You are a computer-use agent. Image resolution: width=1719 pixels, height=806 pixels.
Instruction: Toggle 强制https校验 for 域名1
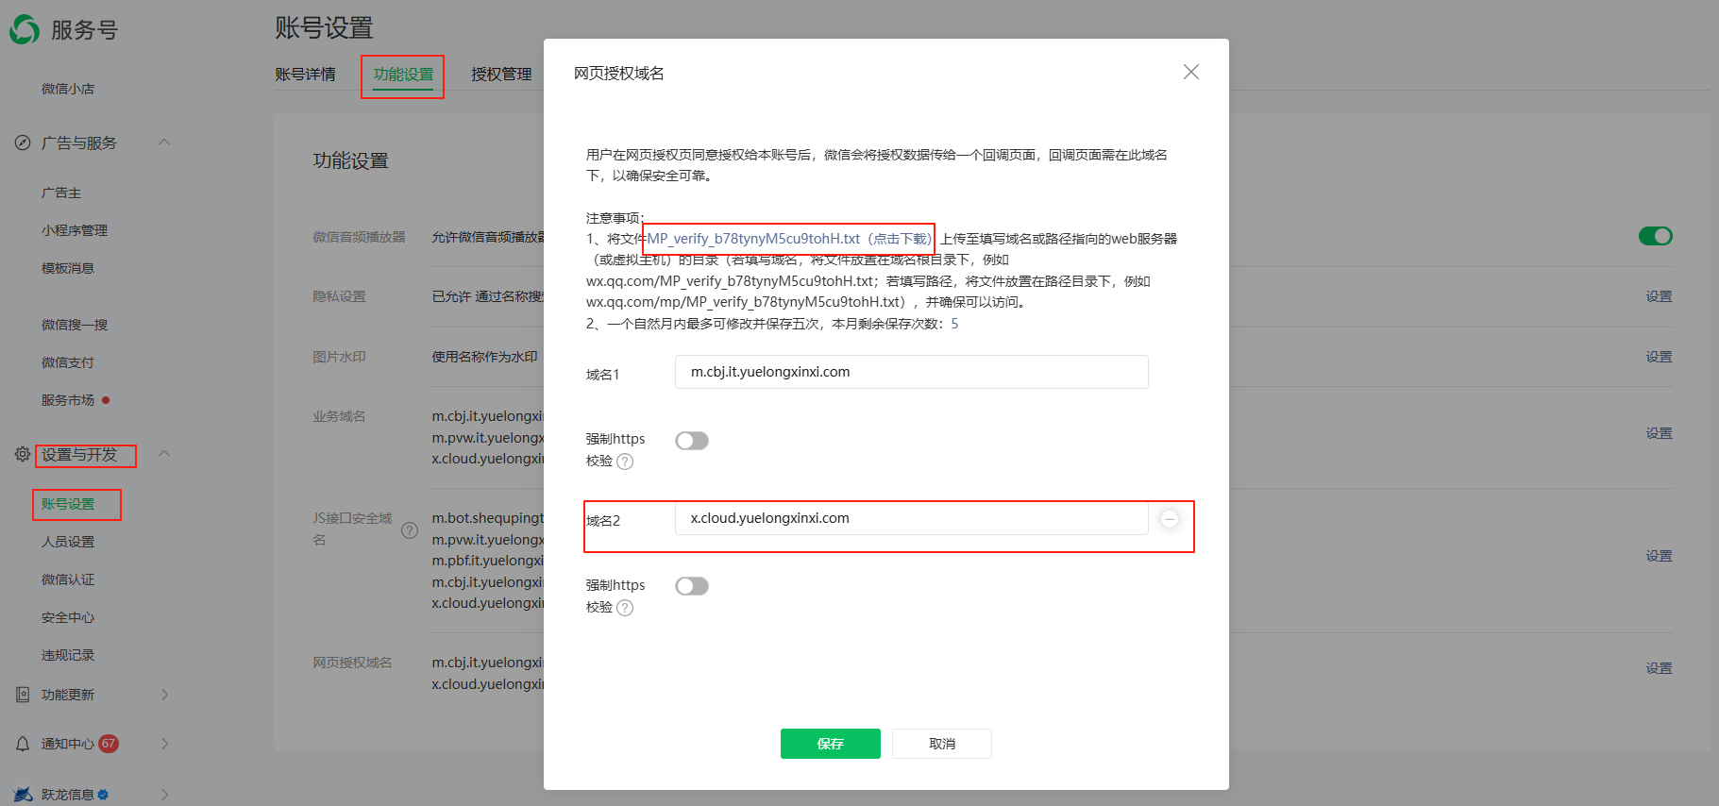pos(692,441)
